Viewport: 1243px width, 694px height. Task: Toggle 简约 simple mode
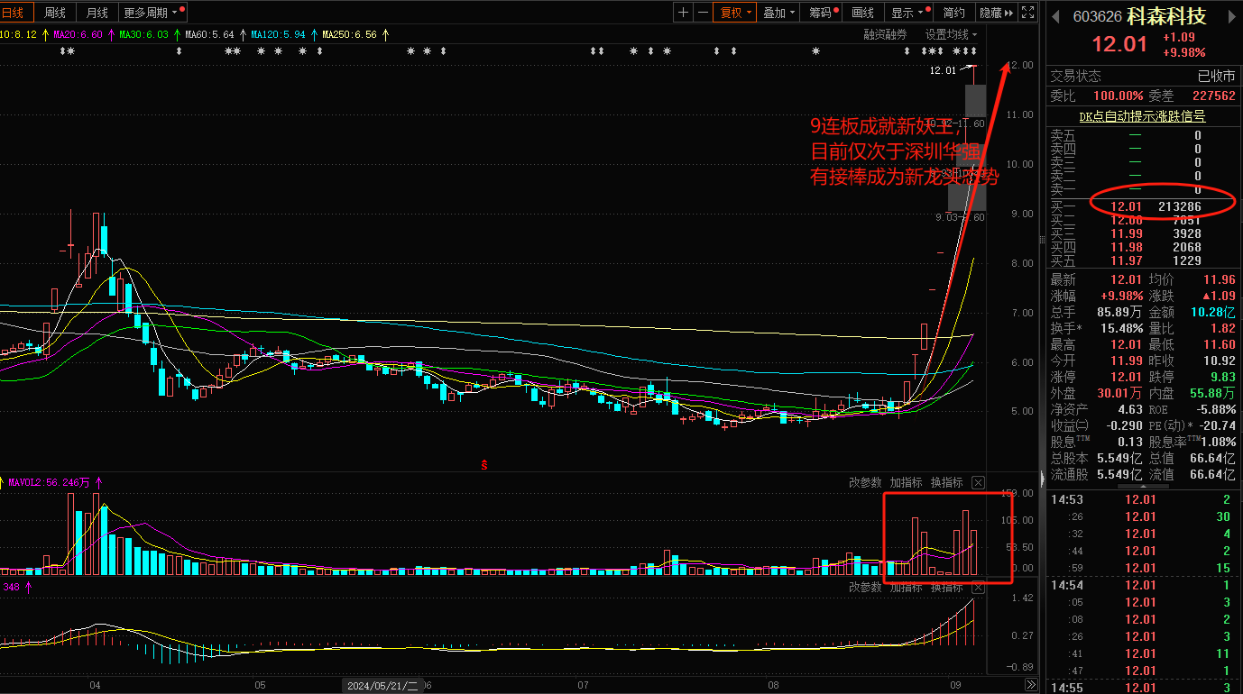tap(953, 12)
